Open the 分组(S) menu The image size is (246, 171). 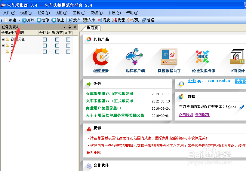[x=26, y=13]
